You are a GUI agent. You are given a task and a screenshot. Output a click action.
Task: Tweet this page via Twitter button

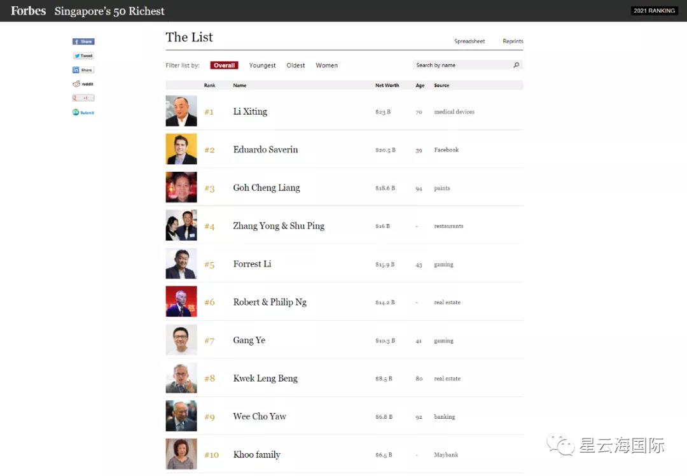pos(83,56)
